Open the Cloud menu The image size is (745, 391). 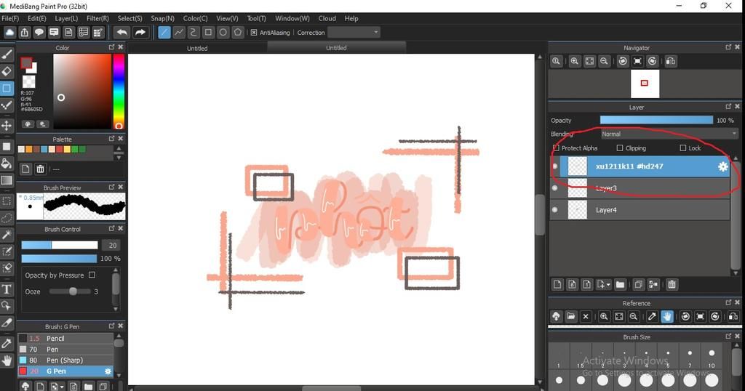point(327,18)
